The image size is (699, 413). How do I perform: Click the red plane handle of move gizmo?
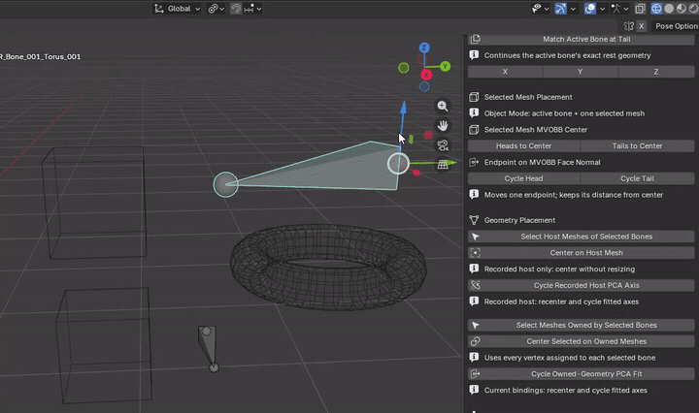[428, 135]
